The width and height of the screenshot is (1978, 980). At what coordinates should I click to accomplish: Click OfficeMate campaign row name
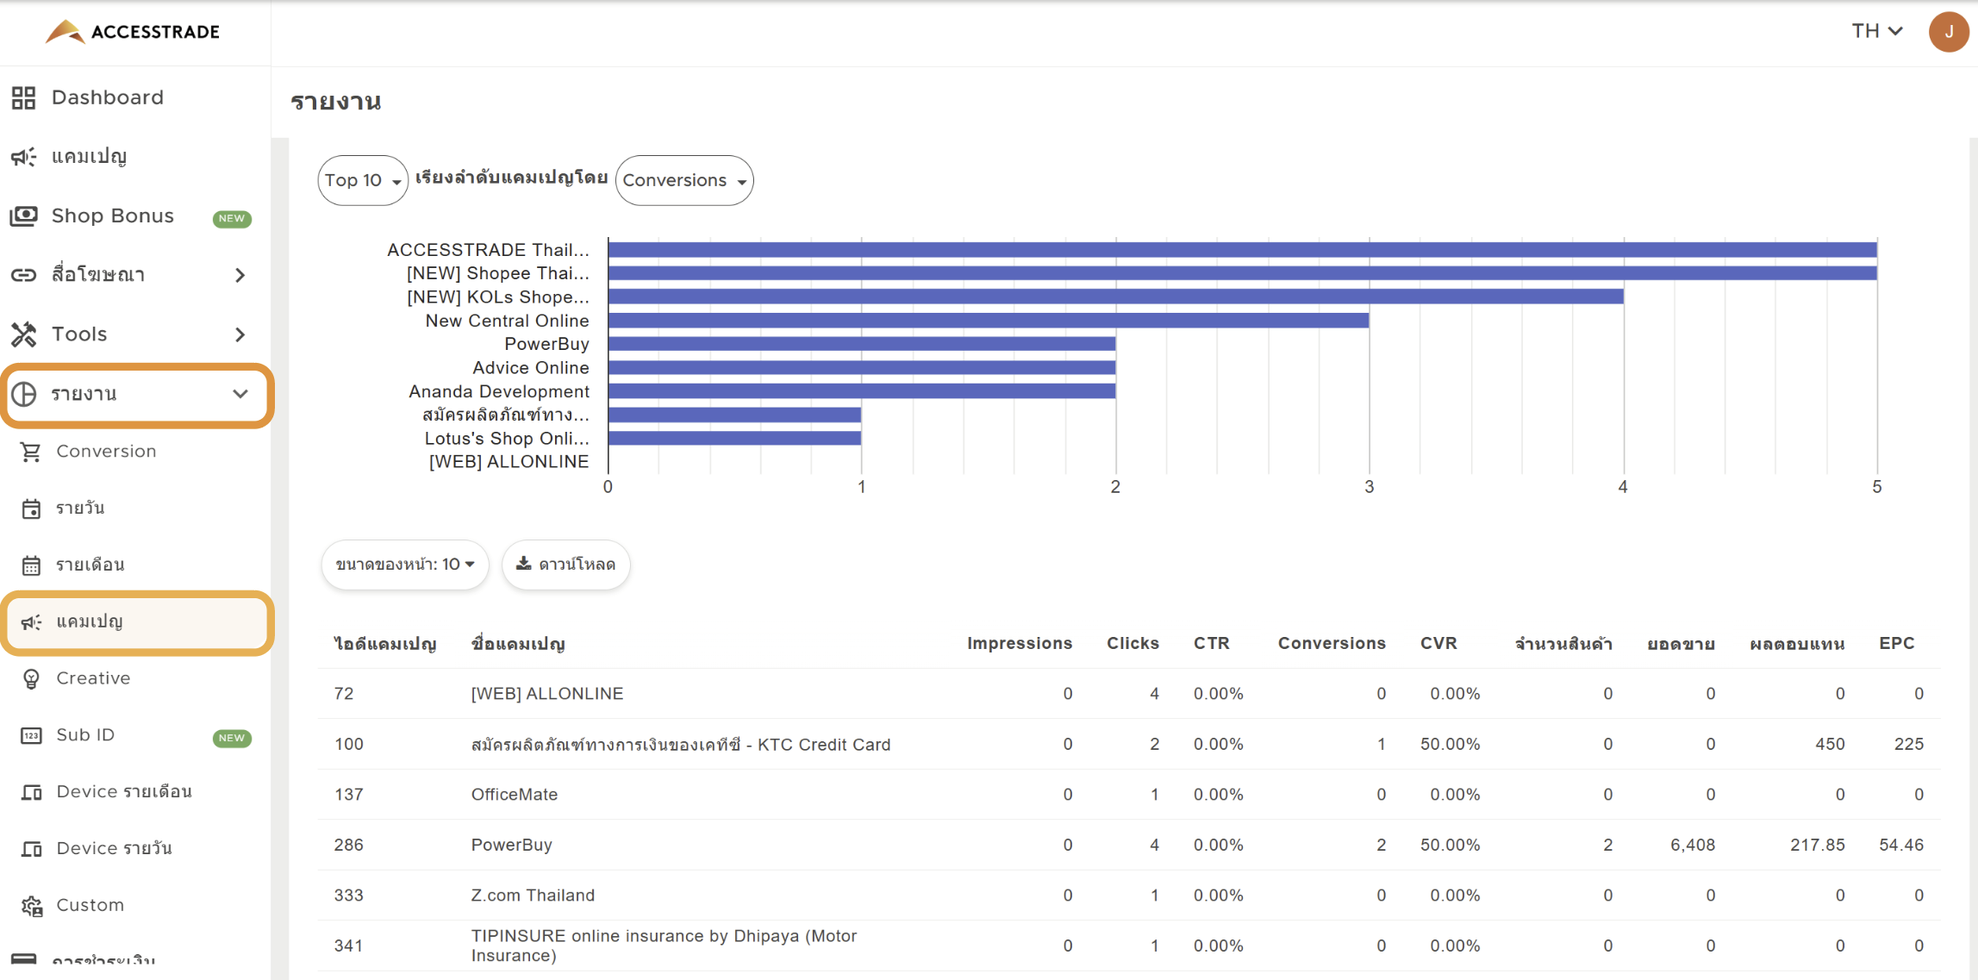point(514,795)
